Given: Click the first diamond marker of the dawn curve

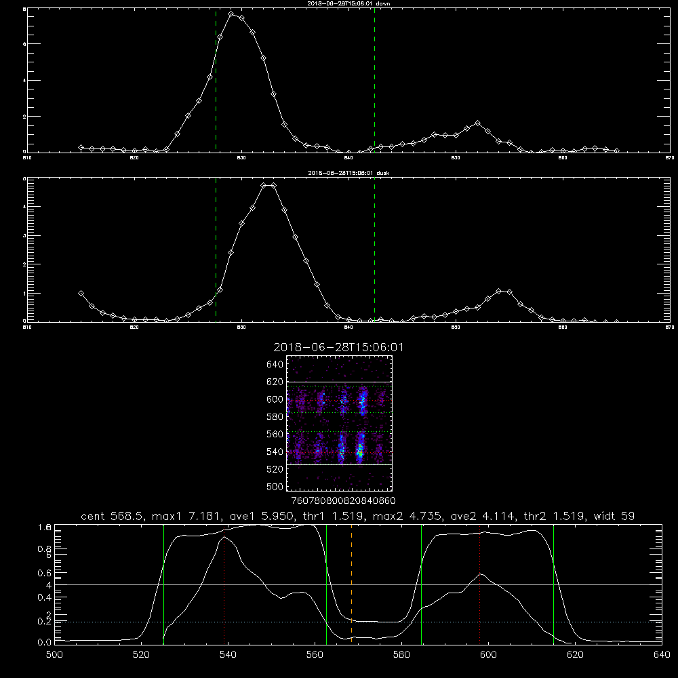Looking at the screenshot, I should pyautogui.click(x=81, y=147).
